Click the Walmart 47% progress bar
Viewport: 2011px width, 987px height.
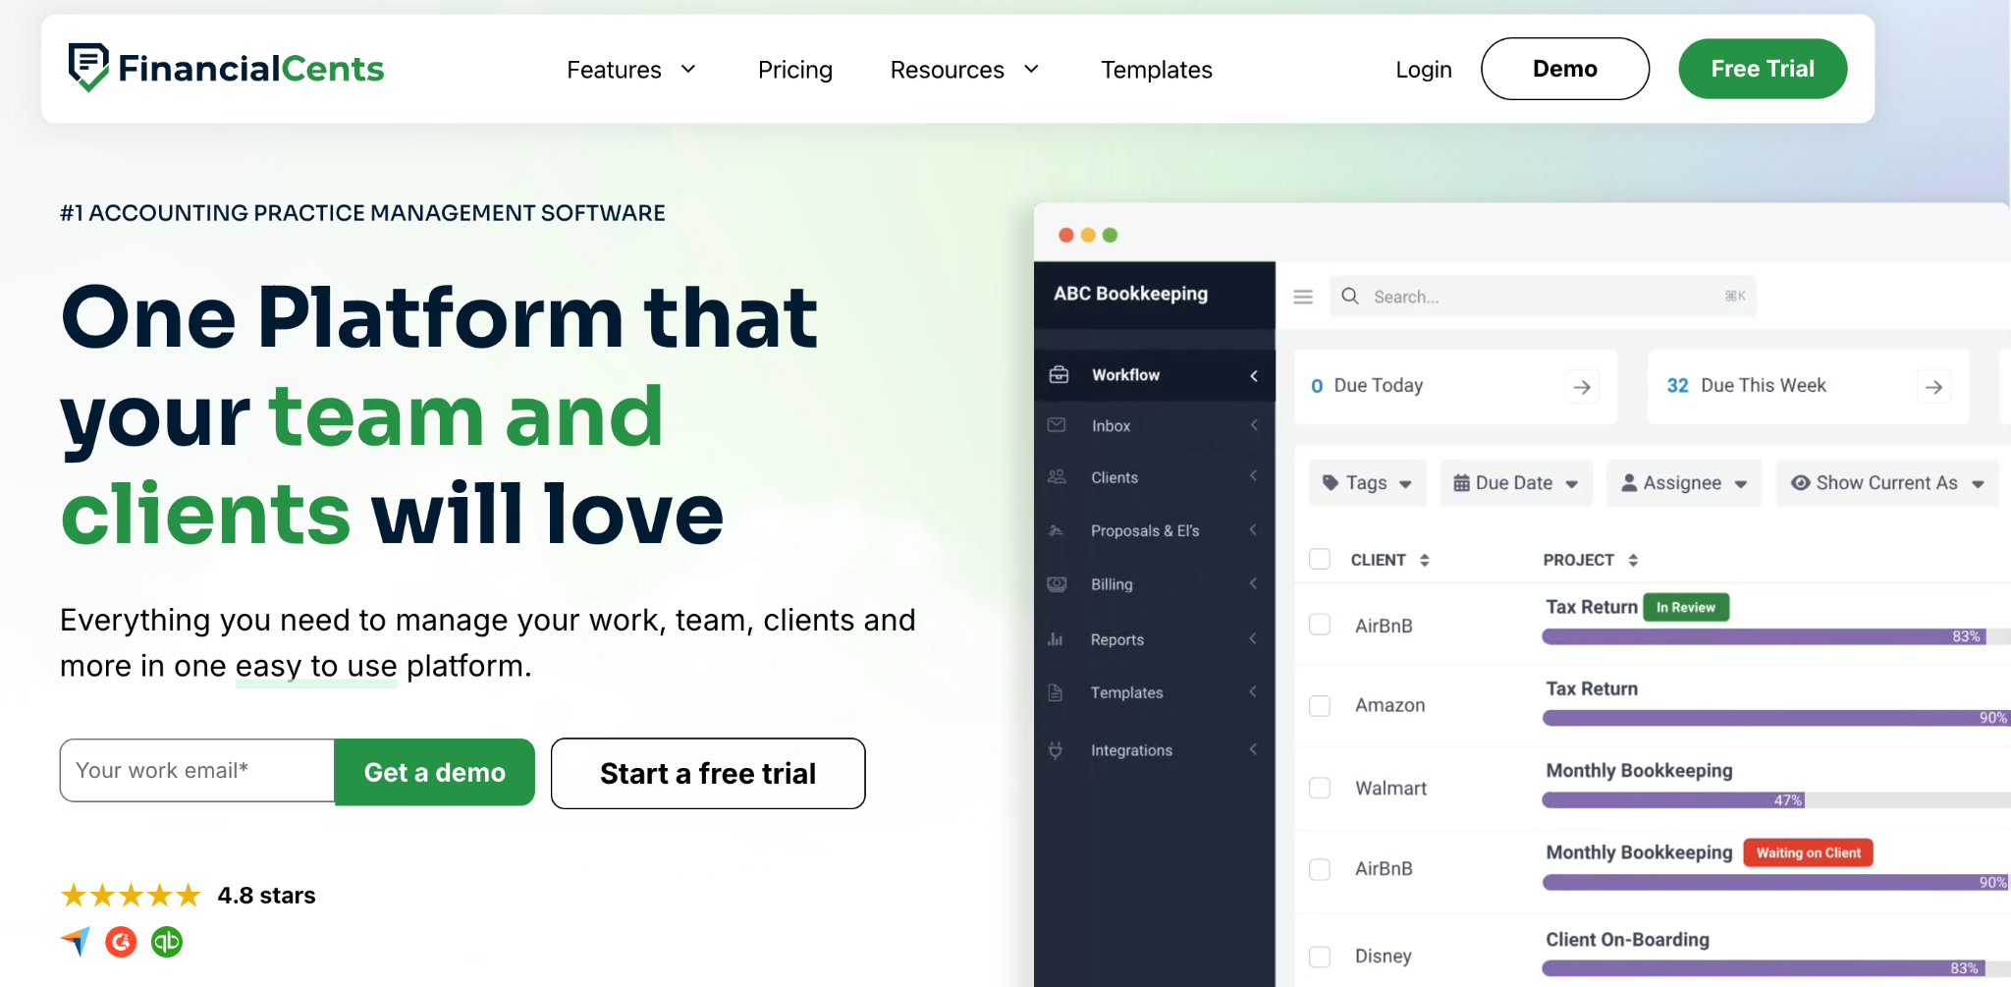1775,800
